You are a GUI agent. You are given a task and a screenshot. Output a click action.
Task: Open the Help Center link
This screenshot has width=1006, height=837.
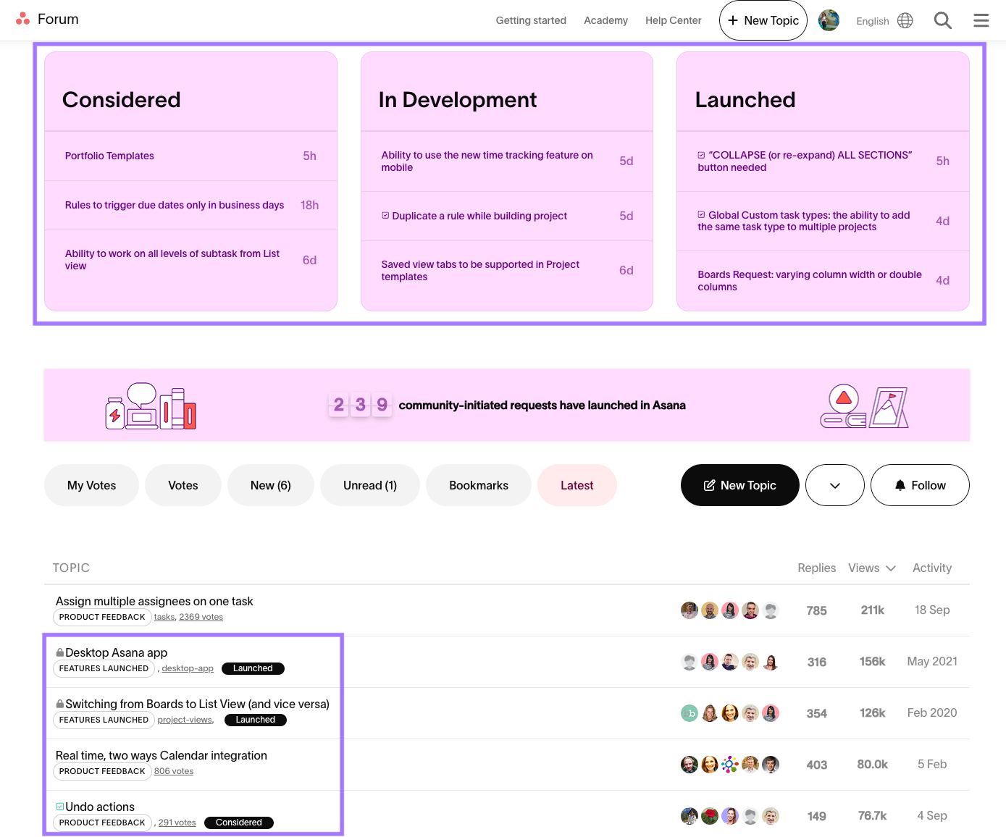[x=673, y=20]
